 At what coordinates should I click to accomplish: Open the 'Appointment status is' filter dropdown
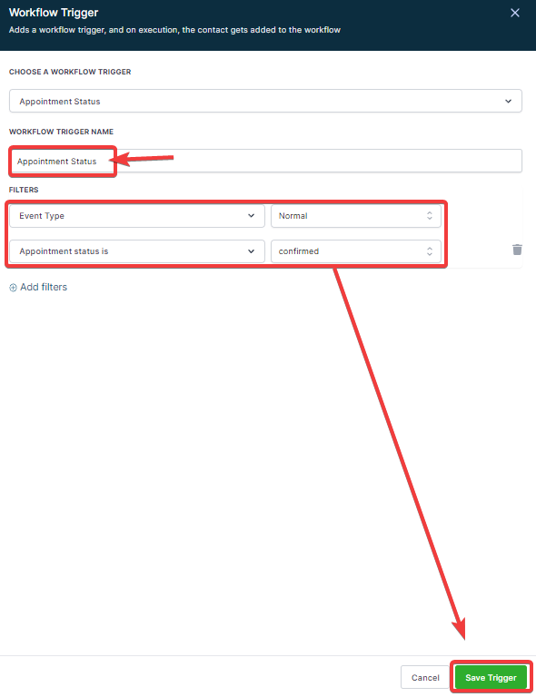(137, 251)
